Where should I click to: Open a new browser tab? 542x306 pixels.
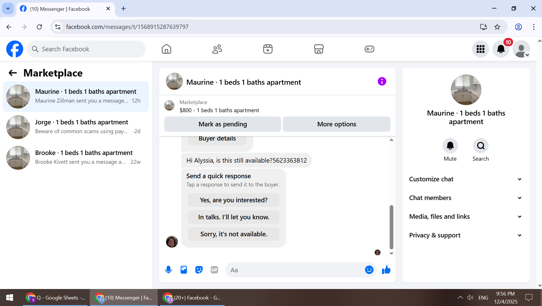pos(123,8)
